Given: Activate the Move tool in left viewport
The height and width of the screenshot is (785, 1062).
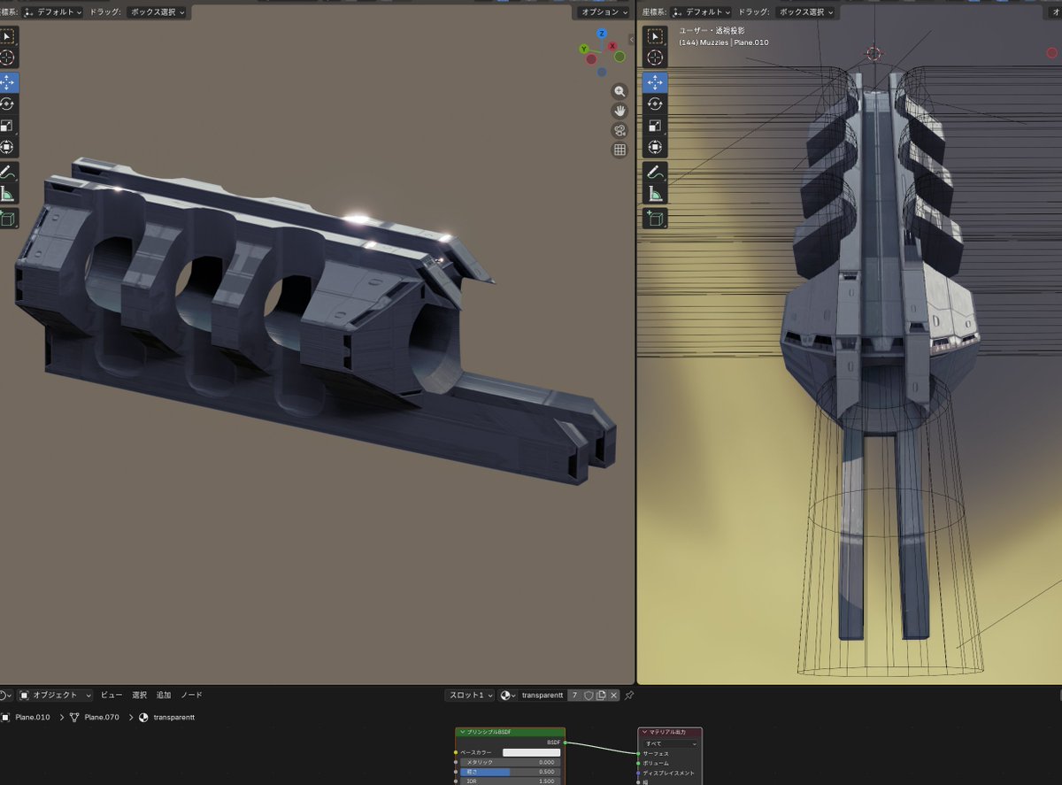Looking at the screenshot, I should click(x=7, y=82).
